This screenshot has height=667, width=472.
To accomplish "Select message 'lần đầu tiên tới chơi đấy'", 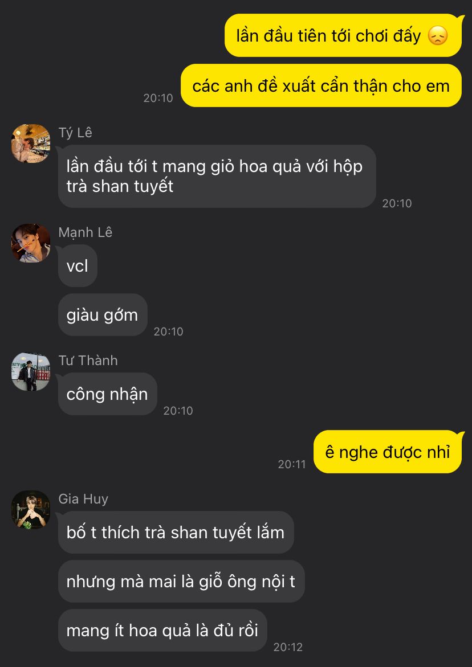I will point(343,35).
